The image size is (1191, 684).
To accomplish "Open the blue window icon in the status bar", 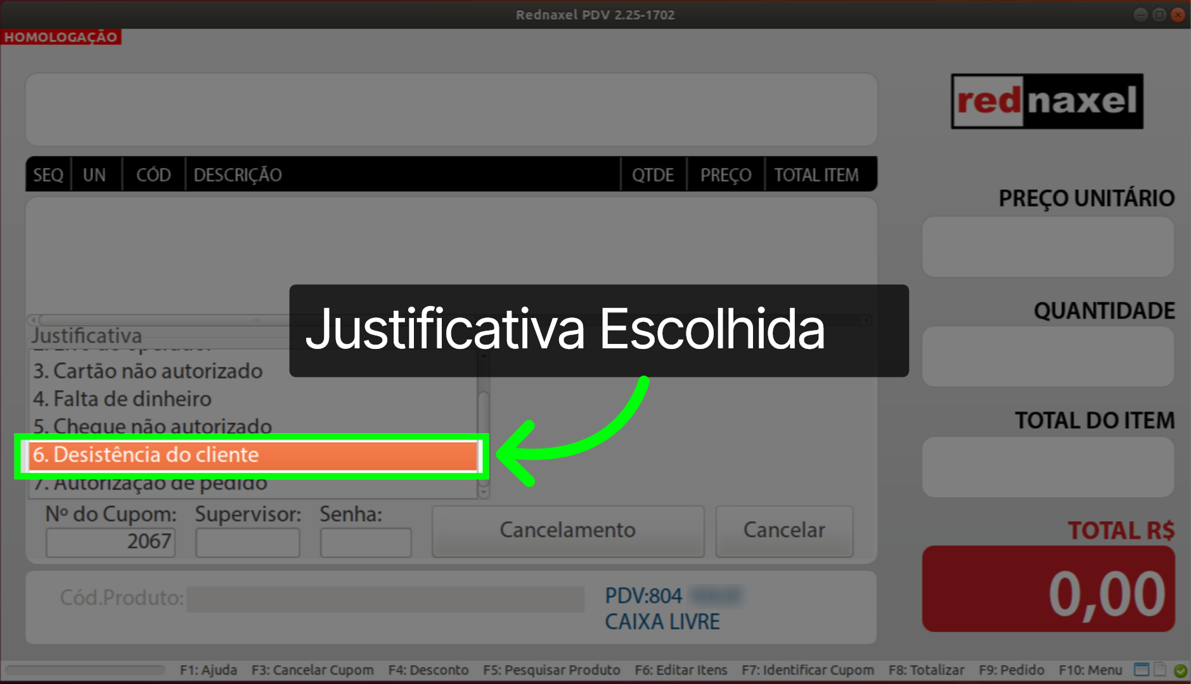I will (x=1141, y=669).
